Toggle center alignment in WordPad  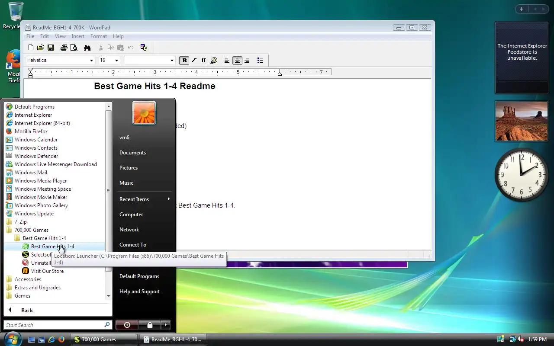[237, 61]
